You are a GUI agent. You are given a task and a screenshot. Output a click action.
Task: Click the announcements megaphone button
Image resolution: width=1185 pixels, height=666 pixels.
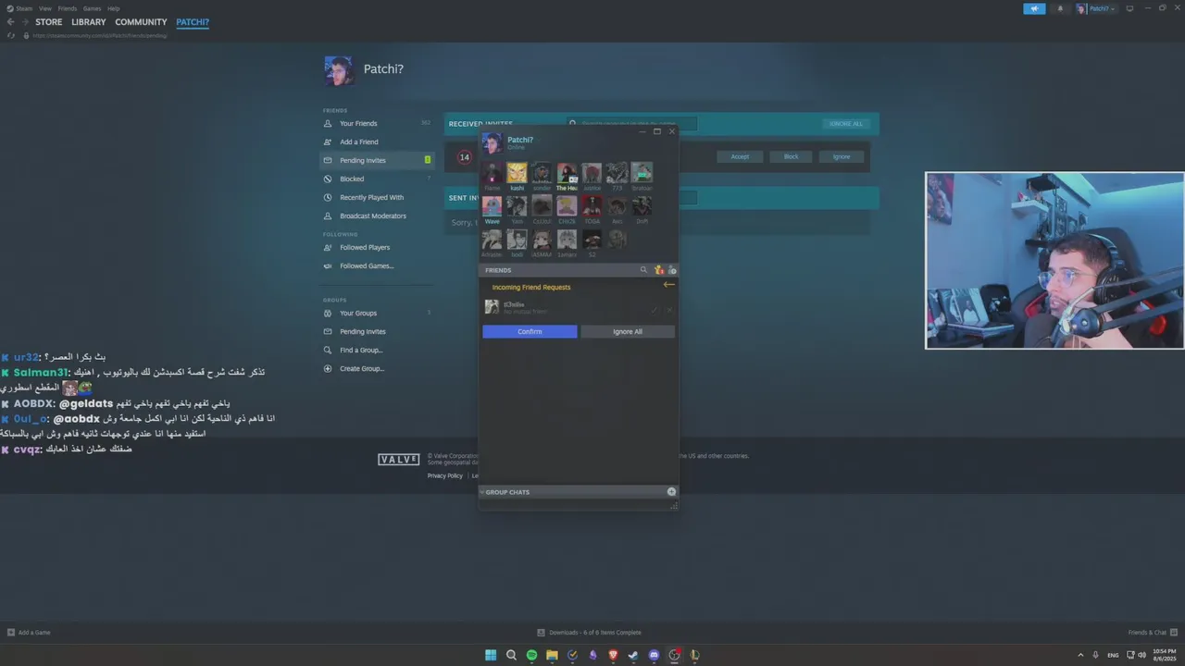tap(1034, 8)
